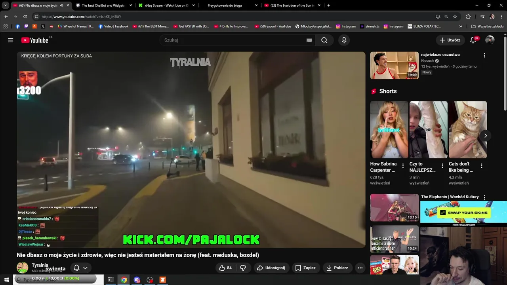Go back in browser history
This screenshot has height=285, width=507.
tap(6, 17)
